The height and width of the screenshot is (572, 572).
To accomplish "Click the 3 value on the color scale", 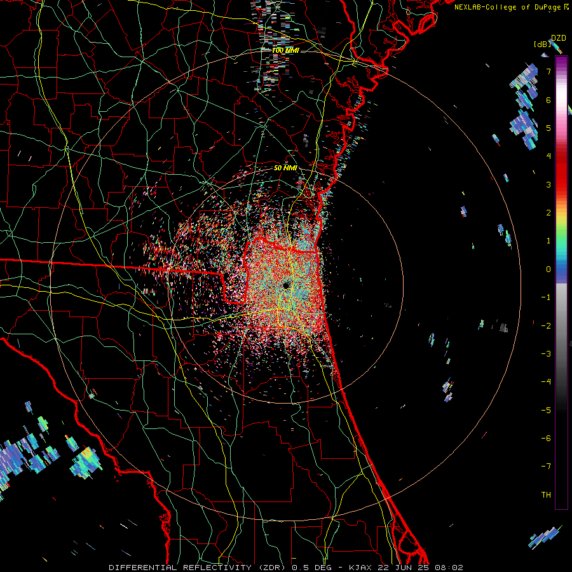I will (548, 184).
